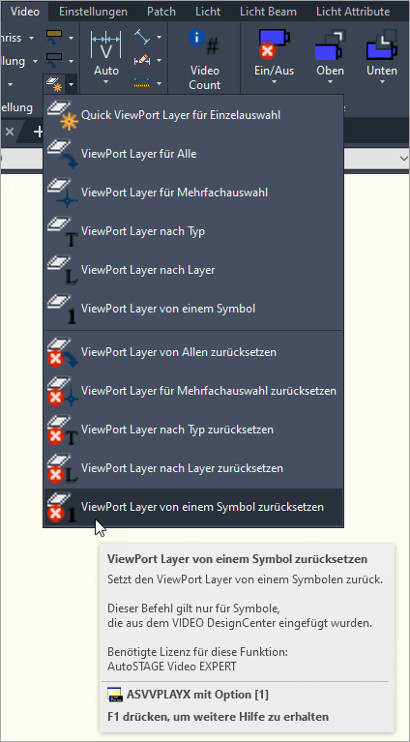
Task: Toggle video Ein/Aus button
Action: [275, 50]
